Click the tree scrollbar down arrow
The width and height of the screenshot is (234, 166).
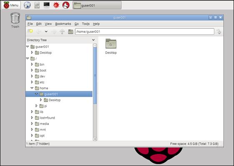click(95, 139)
